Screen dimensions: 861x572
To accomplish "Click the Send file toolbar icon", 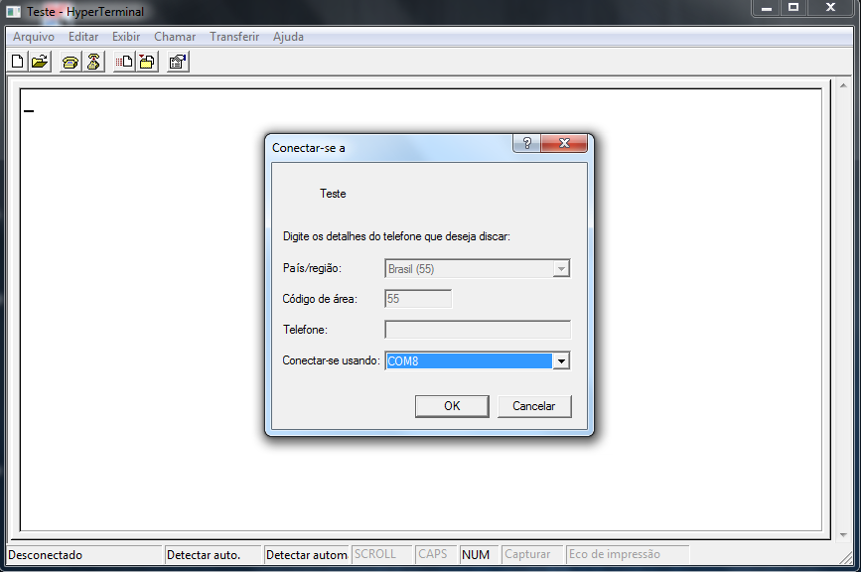I will (x=124, y=62).
